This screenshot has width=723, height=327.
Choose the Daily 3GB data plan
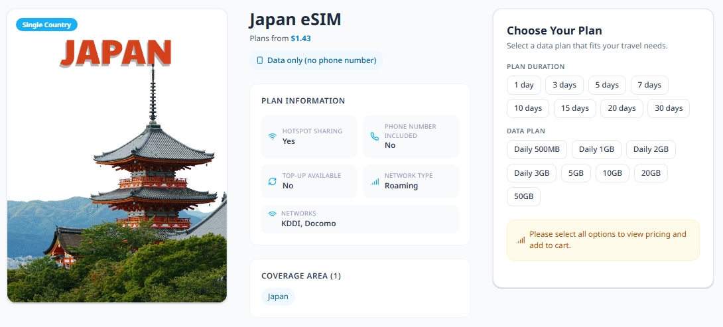click(x=532, y=173)
